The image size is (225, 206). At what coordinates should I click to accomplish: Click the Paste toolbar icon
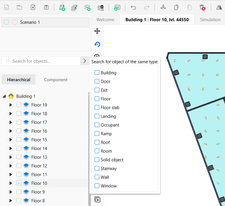pos(190,7)
